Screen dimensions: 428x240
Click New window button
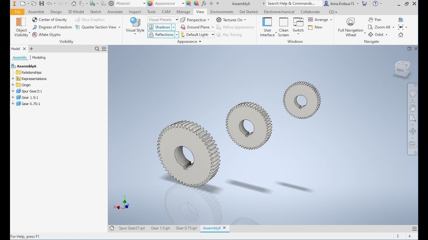[x=315, y=27]
